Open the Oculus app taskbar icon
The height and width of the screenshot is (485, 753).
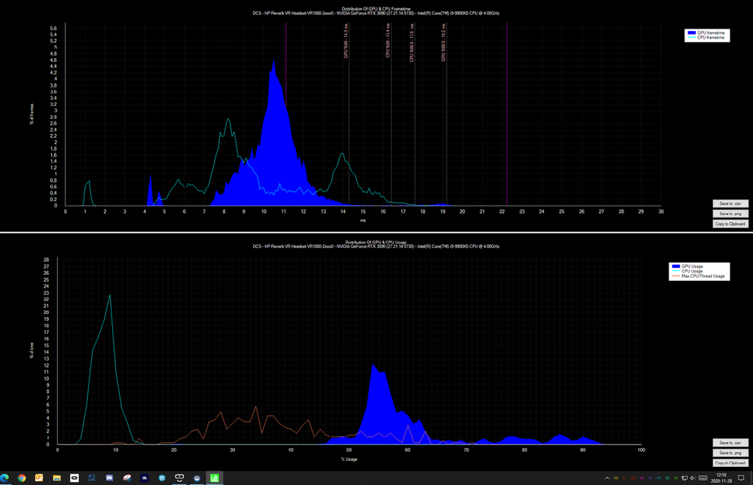[x=75, y=477]
